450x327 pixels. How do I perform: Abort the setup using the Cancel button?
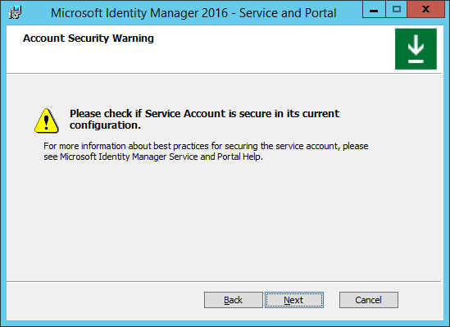pos(369,300)
